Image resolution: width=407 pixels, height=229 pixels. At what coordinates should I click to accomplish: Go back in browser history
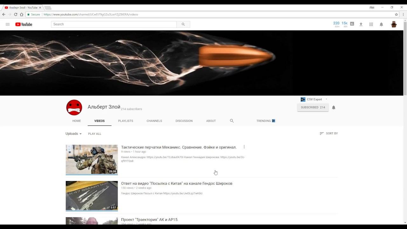4,14
